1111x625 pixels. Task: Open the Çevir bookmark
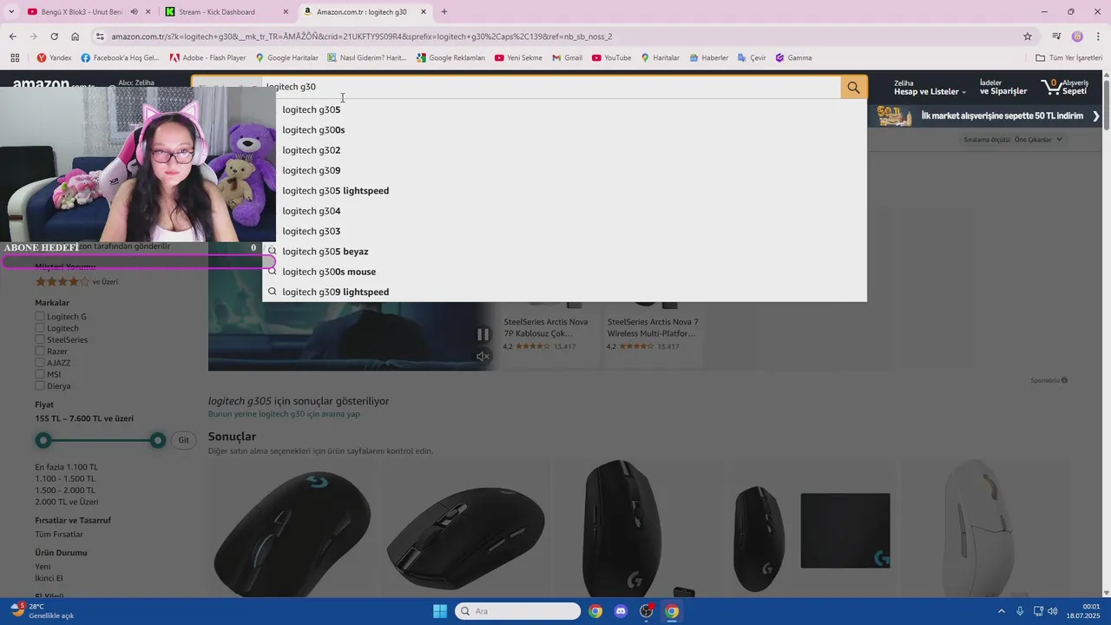click(752, 58)
